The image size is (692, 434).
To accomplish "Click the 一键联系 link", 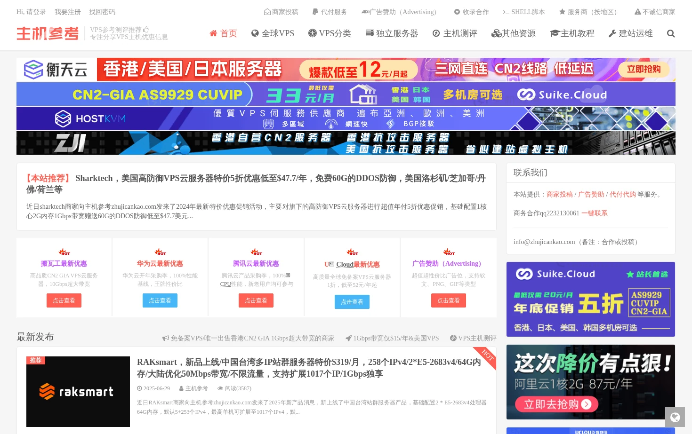I will (x=595, y=213).
